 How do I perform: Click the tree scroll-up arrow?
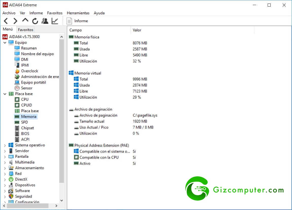pyautogui.click(x=62, y=37)
